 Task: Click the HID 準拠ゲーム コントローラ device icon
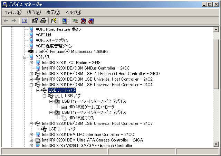click(64, 107)
